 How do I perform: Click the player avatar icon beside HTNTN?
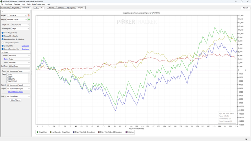point(29,15)
